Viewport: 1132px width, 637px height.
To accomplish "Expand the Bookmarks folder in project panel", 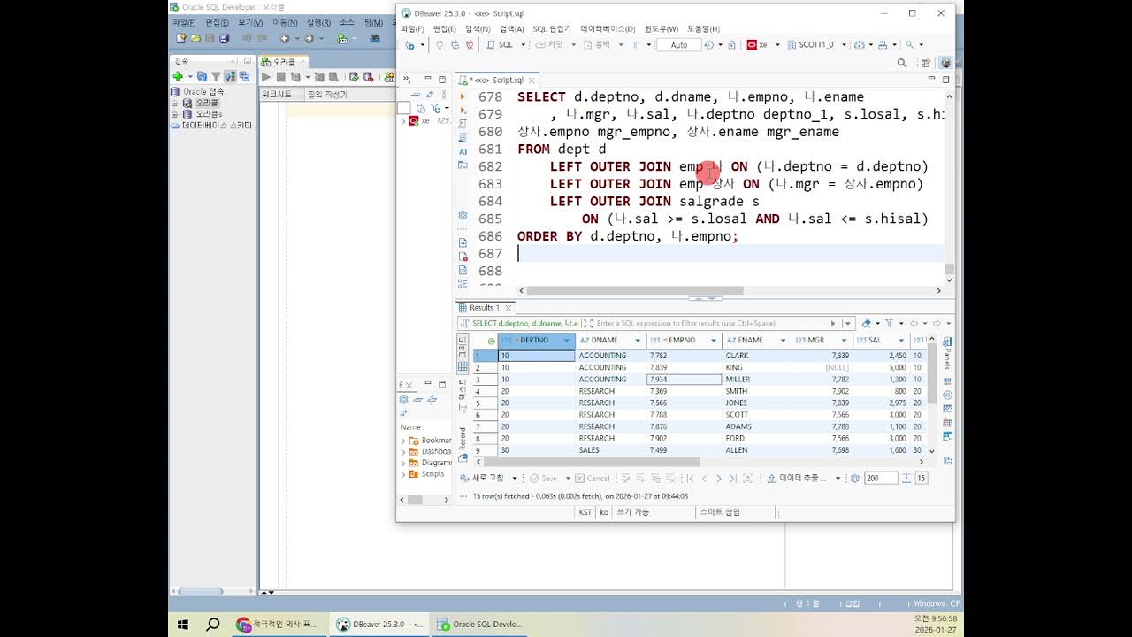I will [x=403, y=441].
